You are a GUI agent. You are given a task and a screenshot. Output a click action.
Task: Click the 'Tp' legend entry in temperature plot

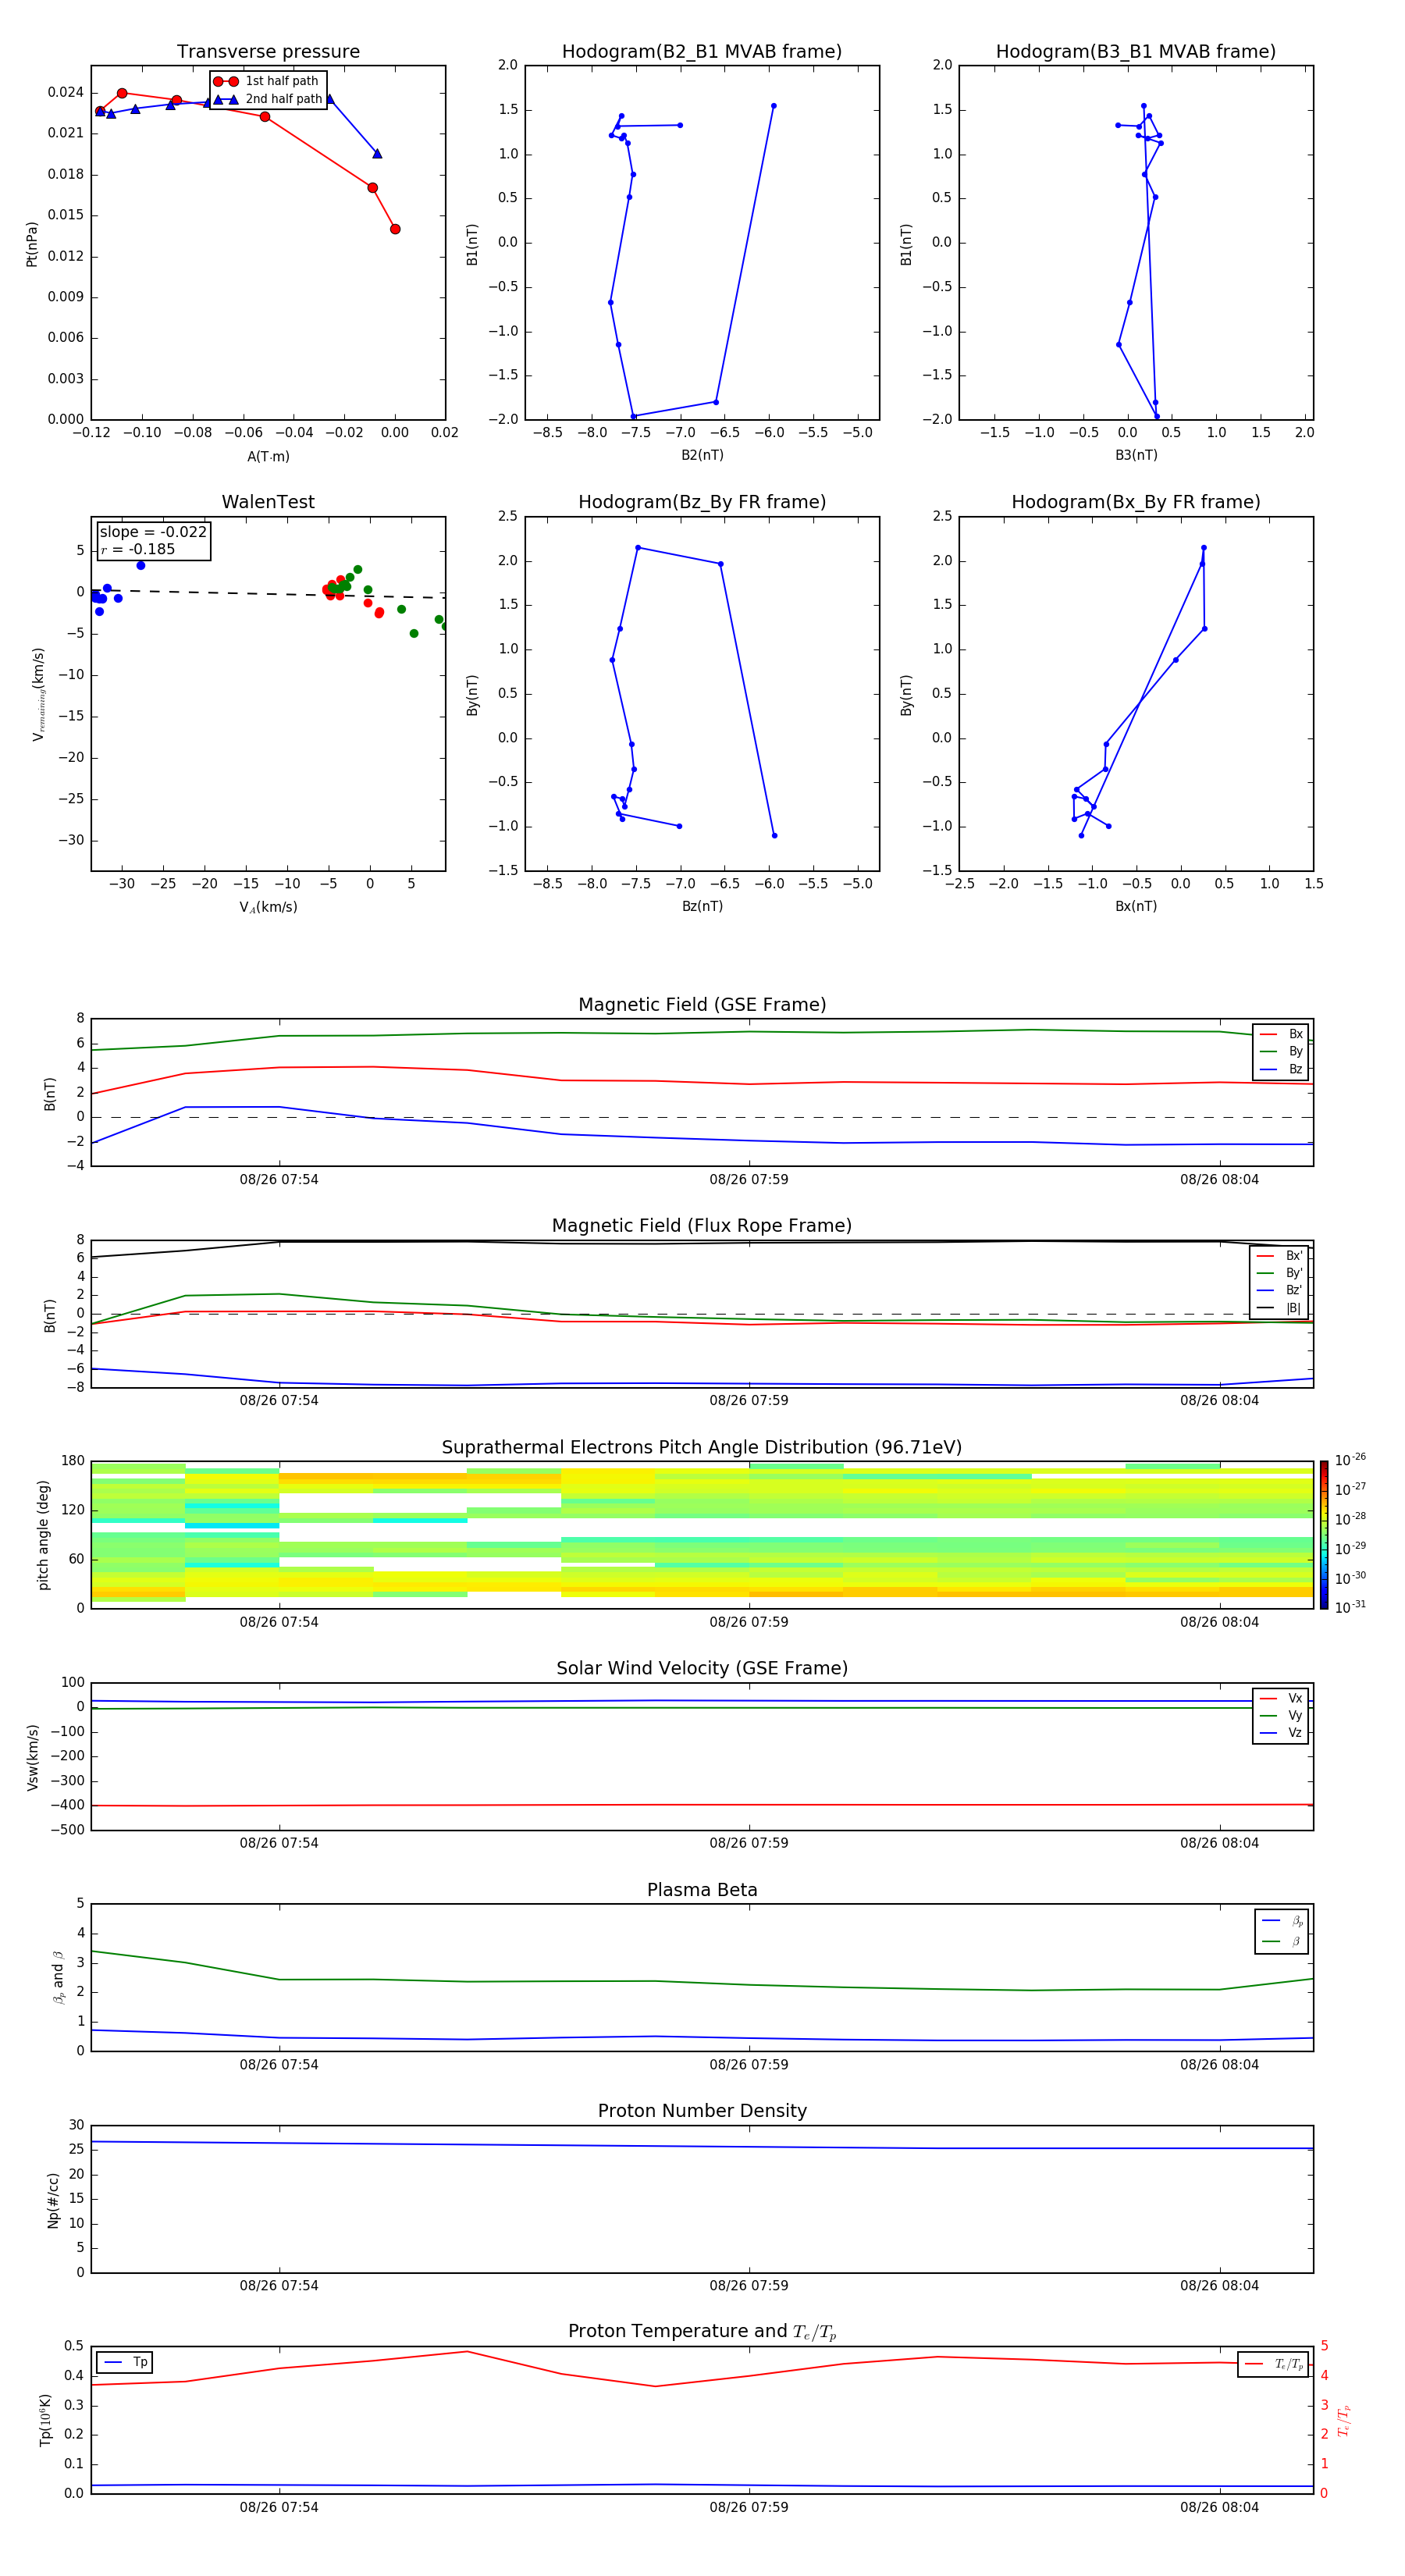point(125,2362)
